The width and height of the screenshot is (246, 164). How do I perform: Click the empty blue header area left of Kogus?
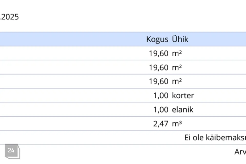pyautogui.click(x=72, y=39)
